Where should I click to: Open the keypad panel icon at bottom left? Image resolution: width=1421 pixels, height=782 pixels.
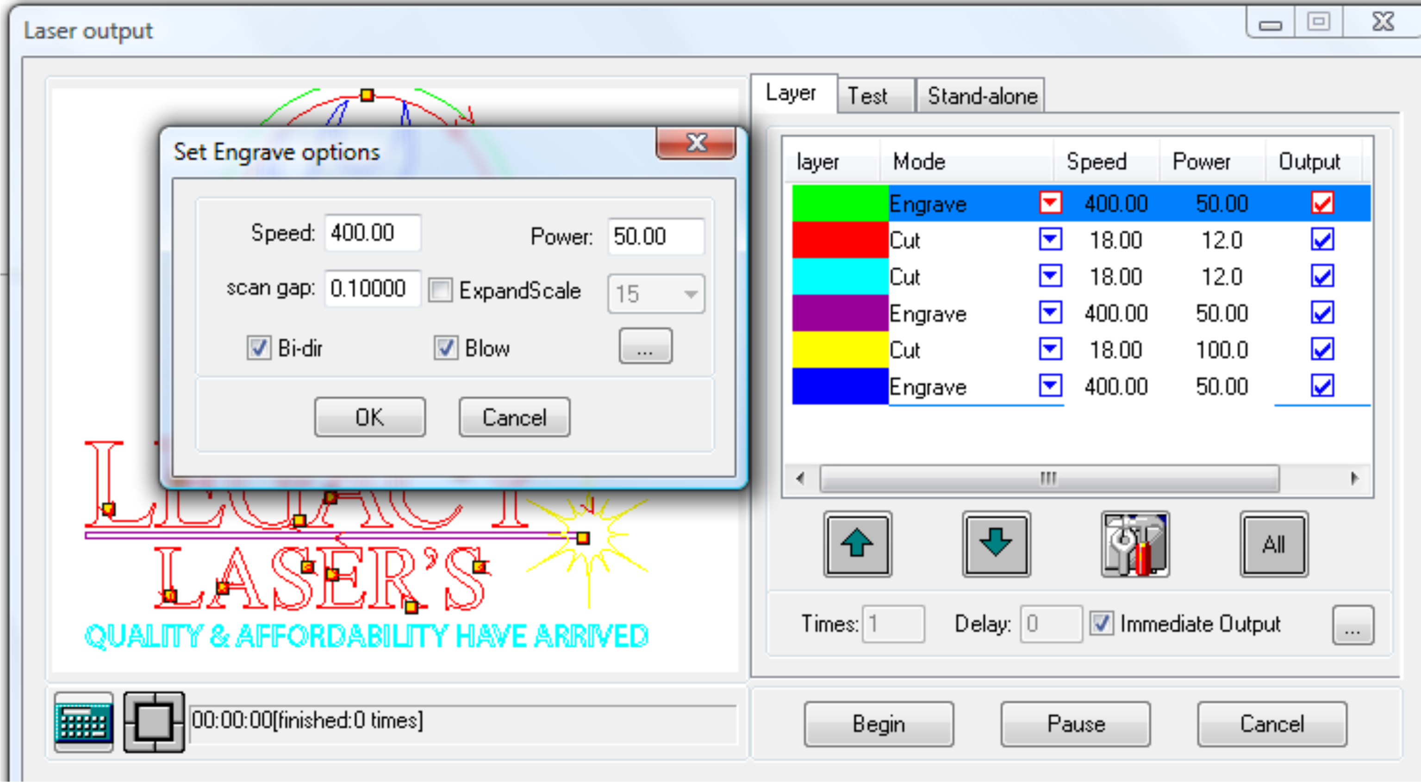point(84,722)
